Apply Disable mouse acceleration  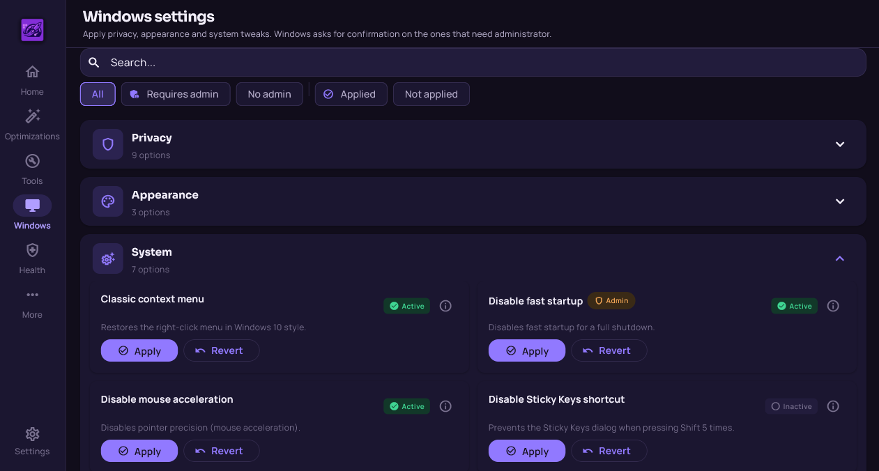coord(139,451)
